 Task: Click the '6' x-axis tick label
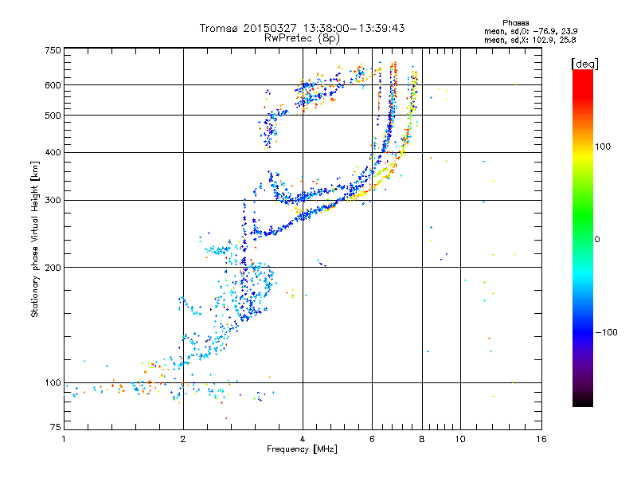[372, 439]
